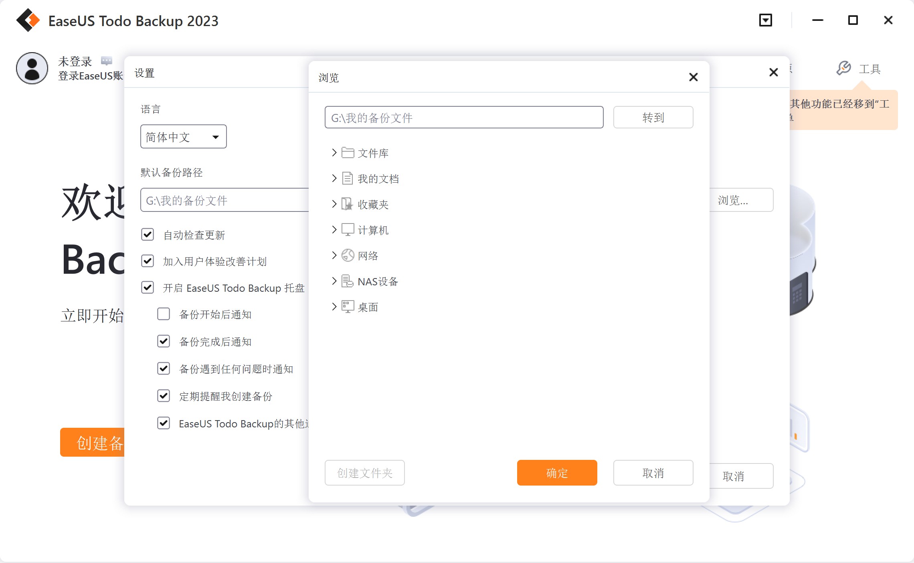Viewport: 914px width, 563px height.
Task: Toggle 开启 EaseUS Todo Backup 托盘 checkbox
Action: 148,287
